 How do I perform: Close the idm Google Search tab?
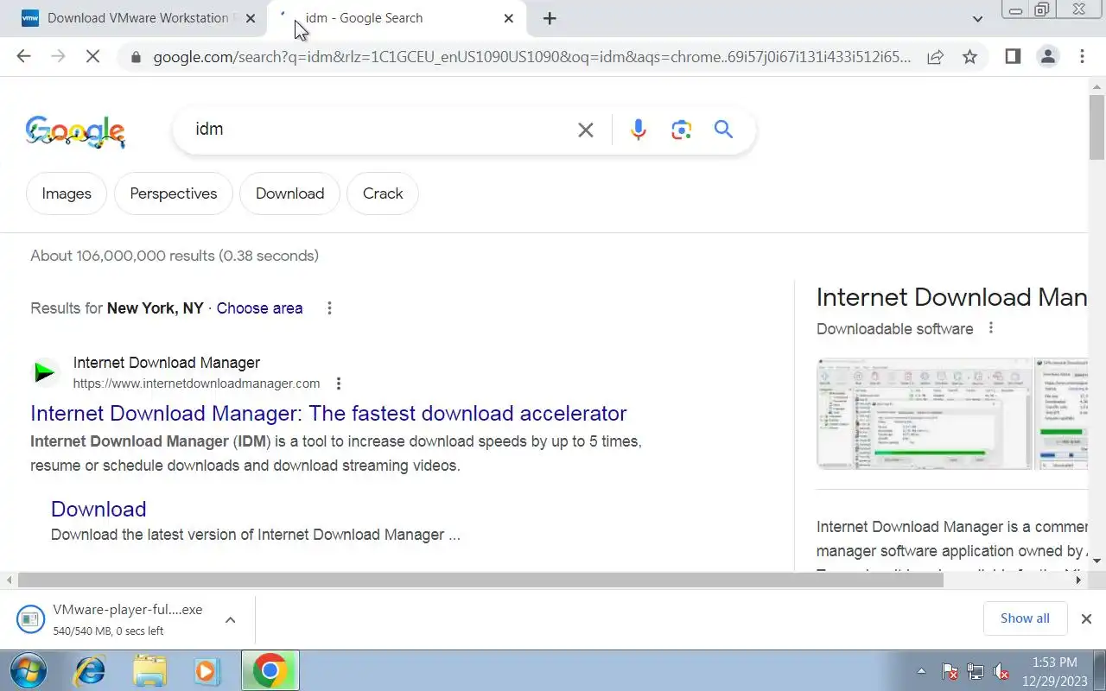click(x=508, y=18)
